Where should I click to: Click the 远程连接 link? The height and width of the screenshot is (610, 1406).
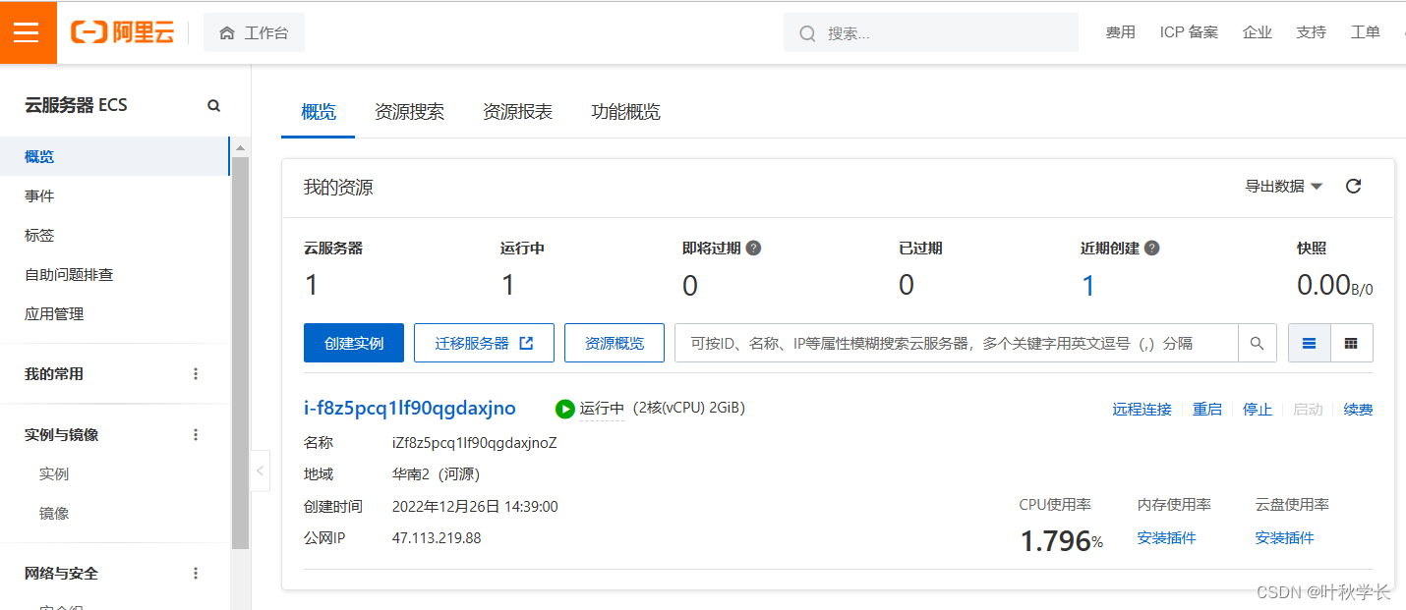coord(1142,410)
